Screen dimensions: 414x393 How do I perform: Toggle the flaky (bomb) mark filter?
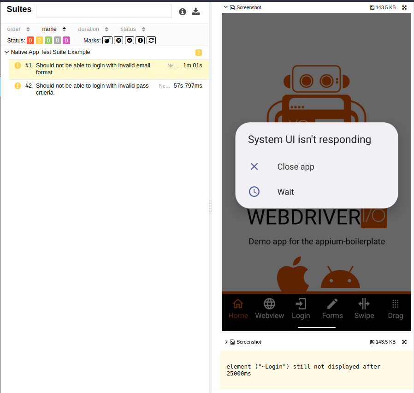click(107, 41)
